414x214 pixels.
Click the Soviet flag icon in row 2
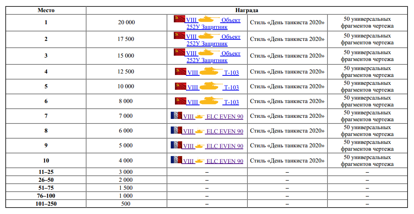[x=179, y=35]
